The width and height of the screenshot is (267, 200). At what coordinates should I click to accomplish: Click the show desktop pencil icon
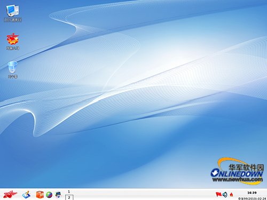pyautogui.click(x=26, y=195)
